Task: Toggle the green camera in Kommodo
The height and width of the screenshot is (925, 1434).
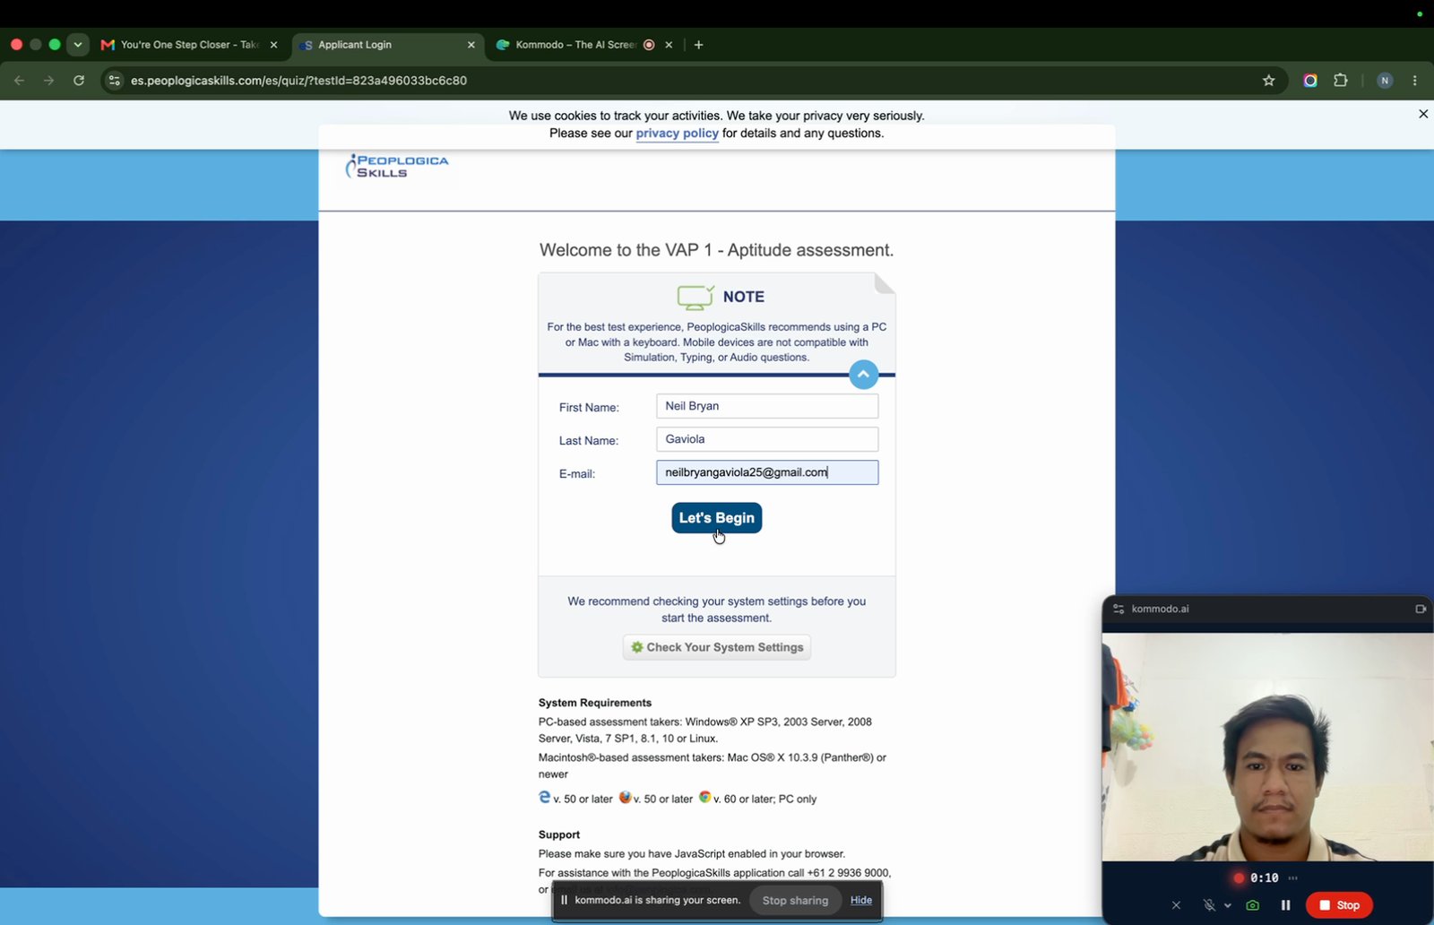Action: coord(1253,905)
